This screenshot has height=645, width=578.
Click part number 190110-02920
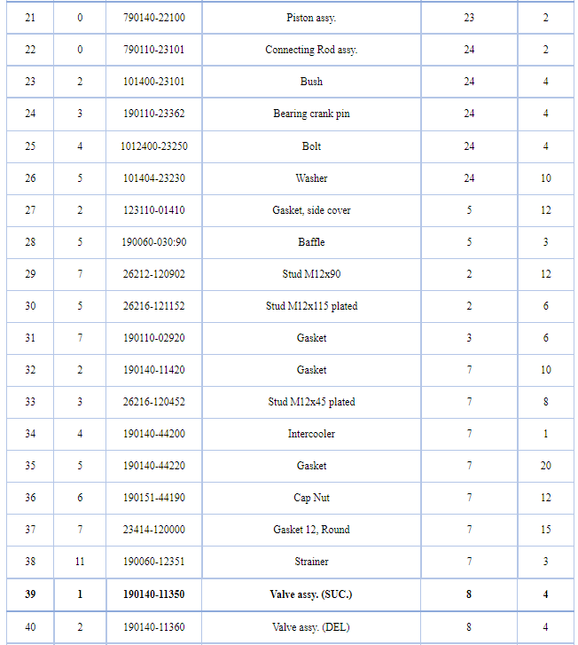point(153,338)
